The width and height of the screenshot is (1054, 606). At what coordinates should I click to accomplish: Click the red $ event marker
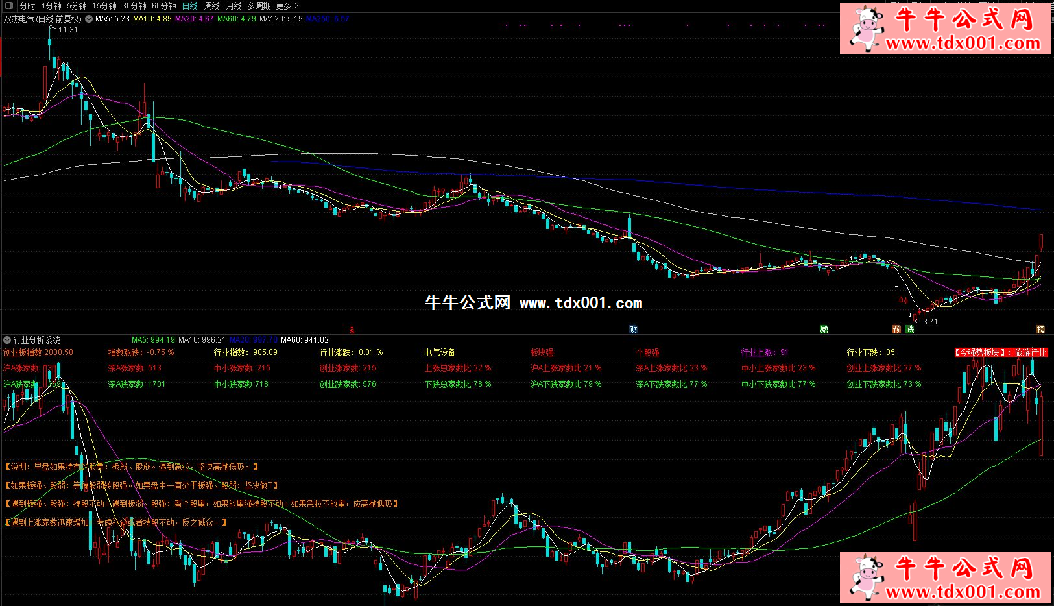[x=352, y=330]
